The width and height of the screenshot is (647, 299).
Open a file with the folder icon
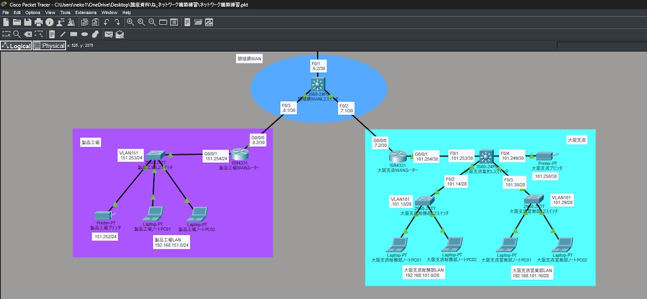click(17, 22)
